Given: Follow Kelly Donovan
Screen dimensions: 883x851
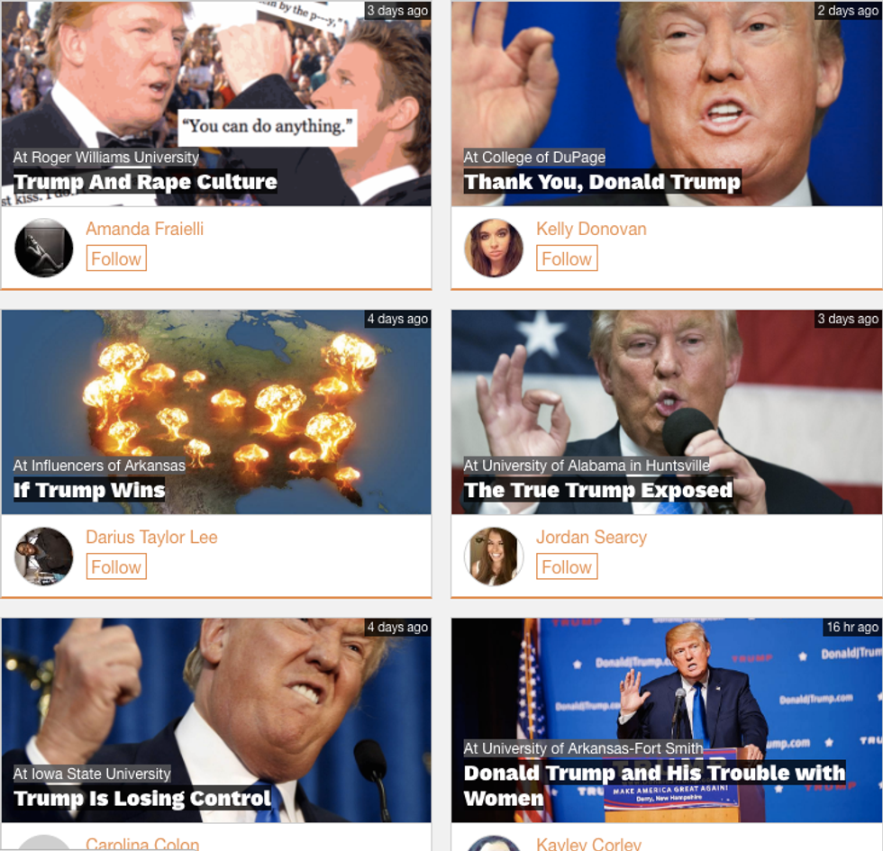Looking at the screenshot, I should (567, 258).
